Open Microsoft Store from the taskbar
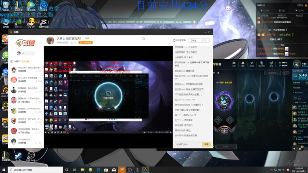The height and width of the screenshot is (173, 308). (x=106, y=170)
